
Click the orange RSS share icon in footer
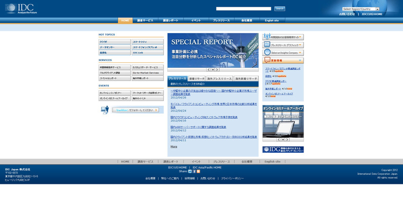[198, 171]
